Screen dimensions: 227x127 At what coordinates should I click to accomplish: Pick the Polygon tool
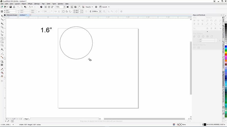click(2, 45)
